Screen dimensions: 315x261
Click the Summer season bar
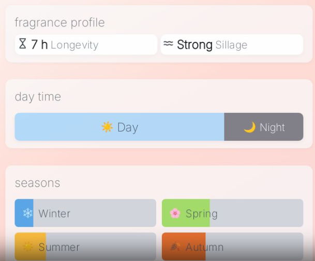click(x=85, y=247)
